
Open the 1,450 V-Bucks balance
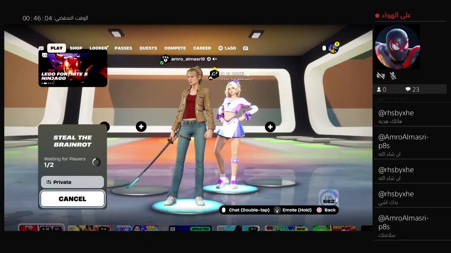pyautogui.click(x=227, y=48)
